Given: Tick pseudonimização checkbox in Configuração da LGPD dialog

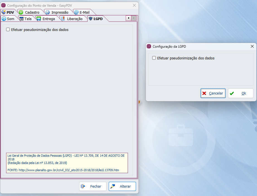Looking at the screenshot, I should tap(154, 58).
